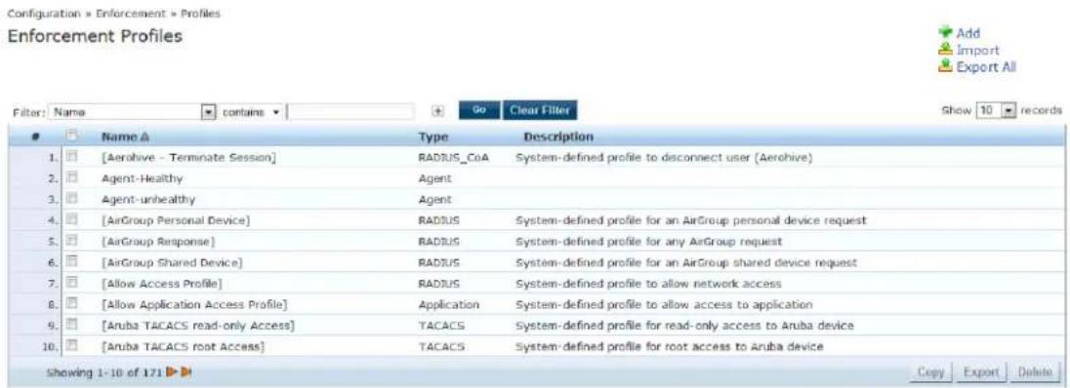The image size is (1070, 388).
Task: Open [Aerohive - Terminate Session] profile
Action: (x=188, y=158)
